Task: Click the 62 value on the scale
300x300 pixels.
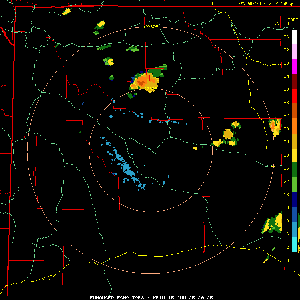Action: 286,50
